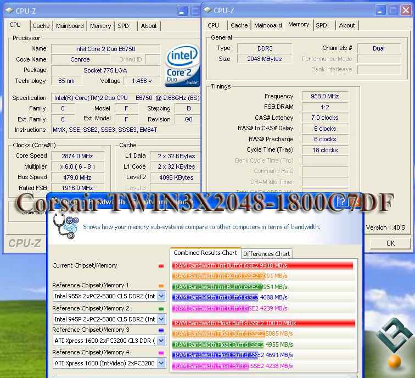Viewport: 415px width, 378px height.
Task: Click the FSB:DRAM value 1:2
Action: coord(325,107)
